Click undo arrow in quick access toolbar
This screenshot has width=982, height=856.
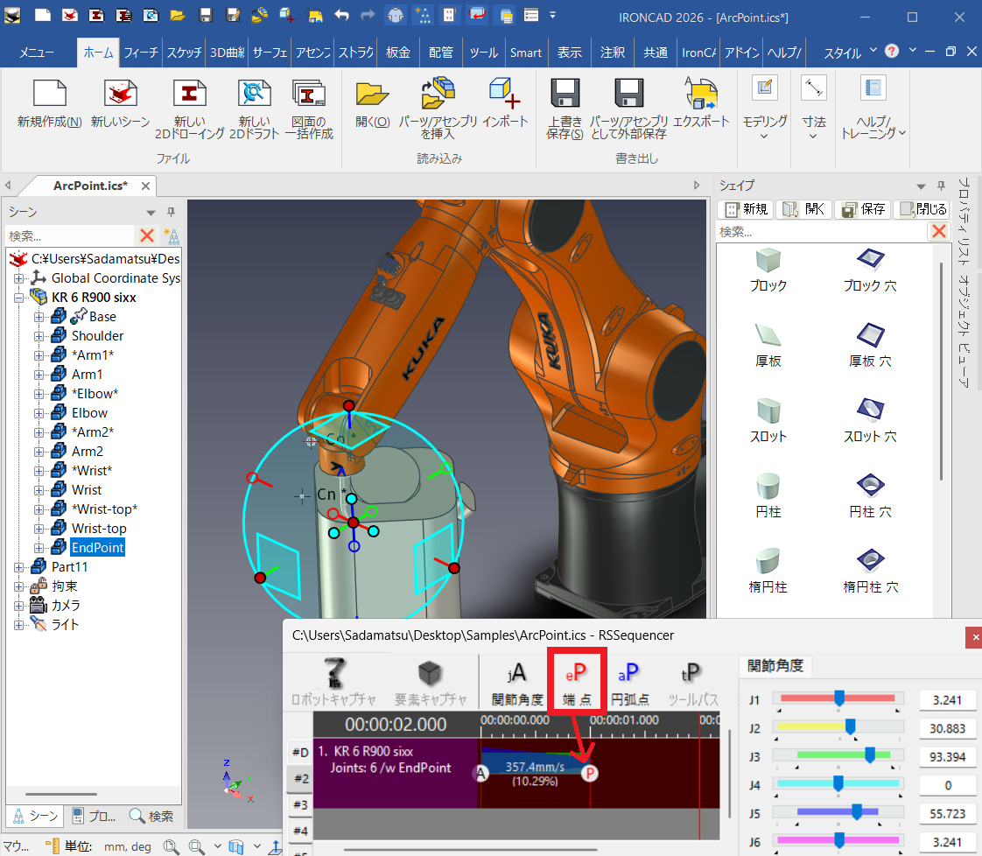point(341,15)
